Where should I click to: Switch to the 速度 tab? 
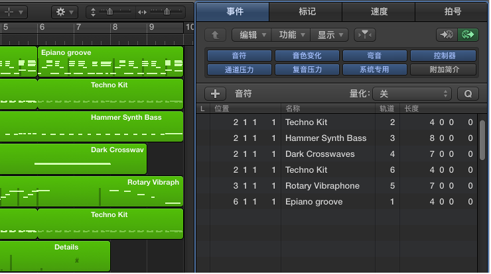pos(379,11)
